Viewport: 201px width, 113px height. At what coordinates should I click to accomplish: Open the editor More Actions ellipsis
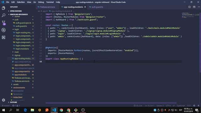point(199,7)
